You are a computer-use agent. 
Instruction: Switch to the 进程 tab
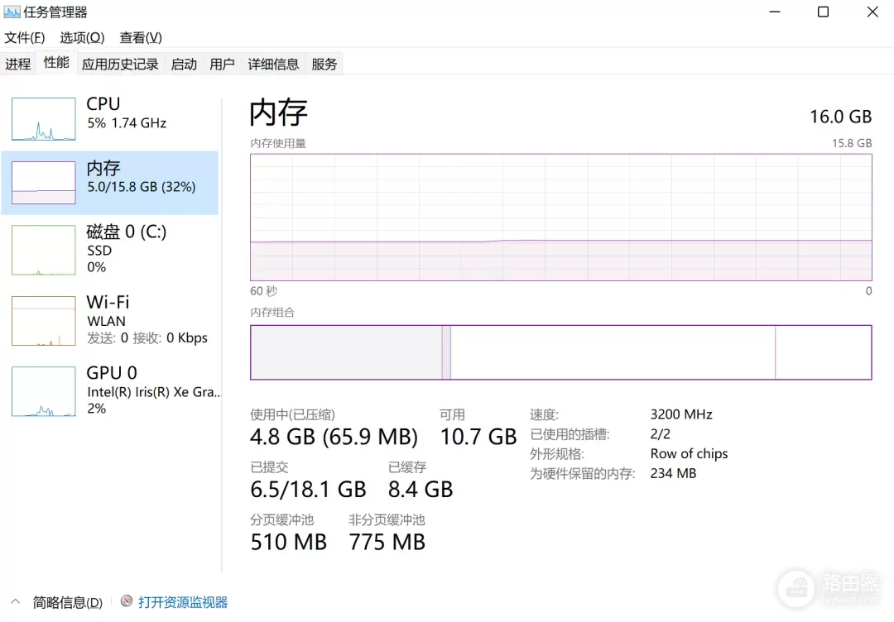(18, 64)
